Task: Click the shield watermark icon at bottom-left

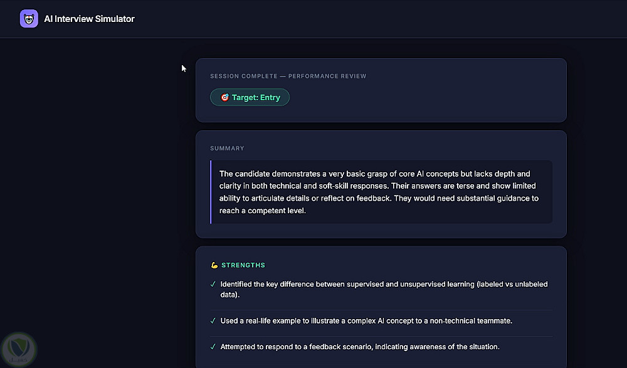Action: tap(18, 350)
